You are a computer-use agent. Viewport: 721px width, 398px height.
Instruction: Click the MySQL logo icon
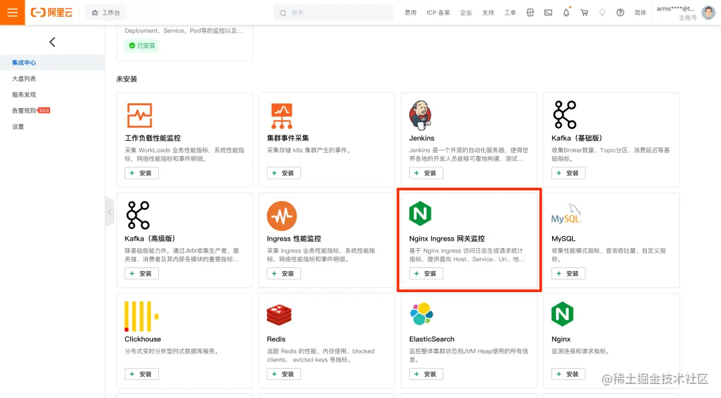coord(566,215)
